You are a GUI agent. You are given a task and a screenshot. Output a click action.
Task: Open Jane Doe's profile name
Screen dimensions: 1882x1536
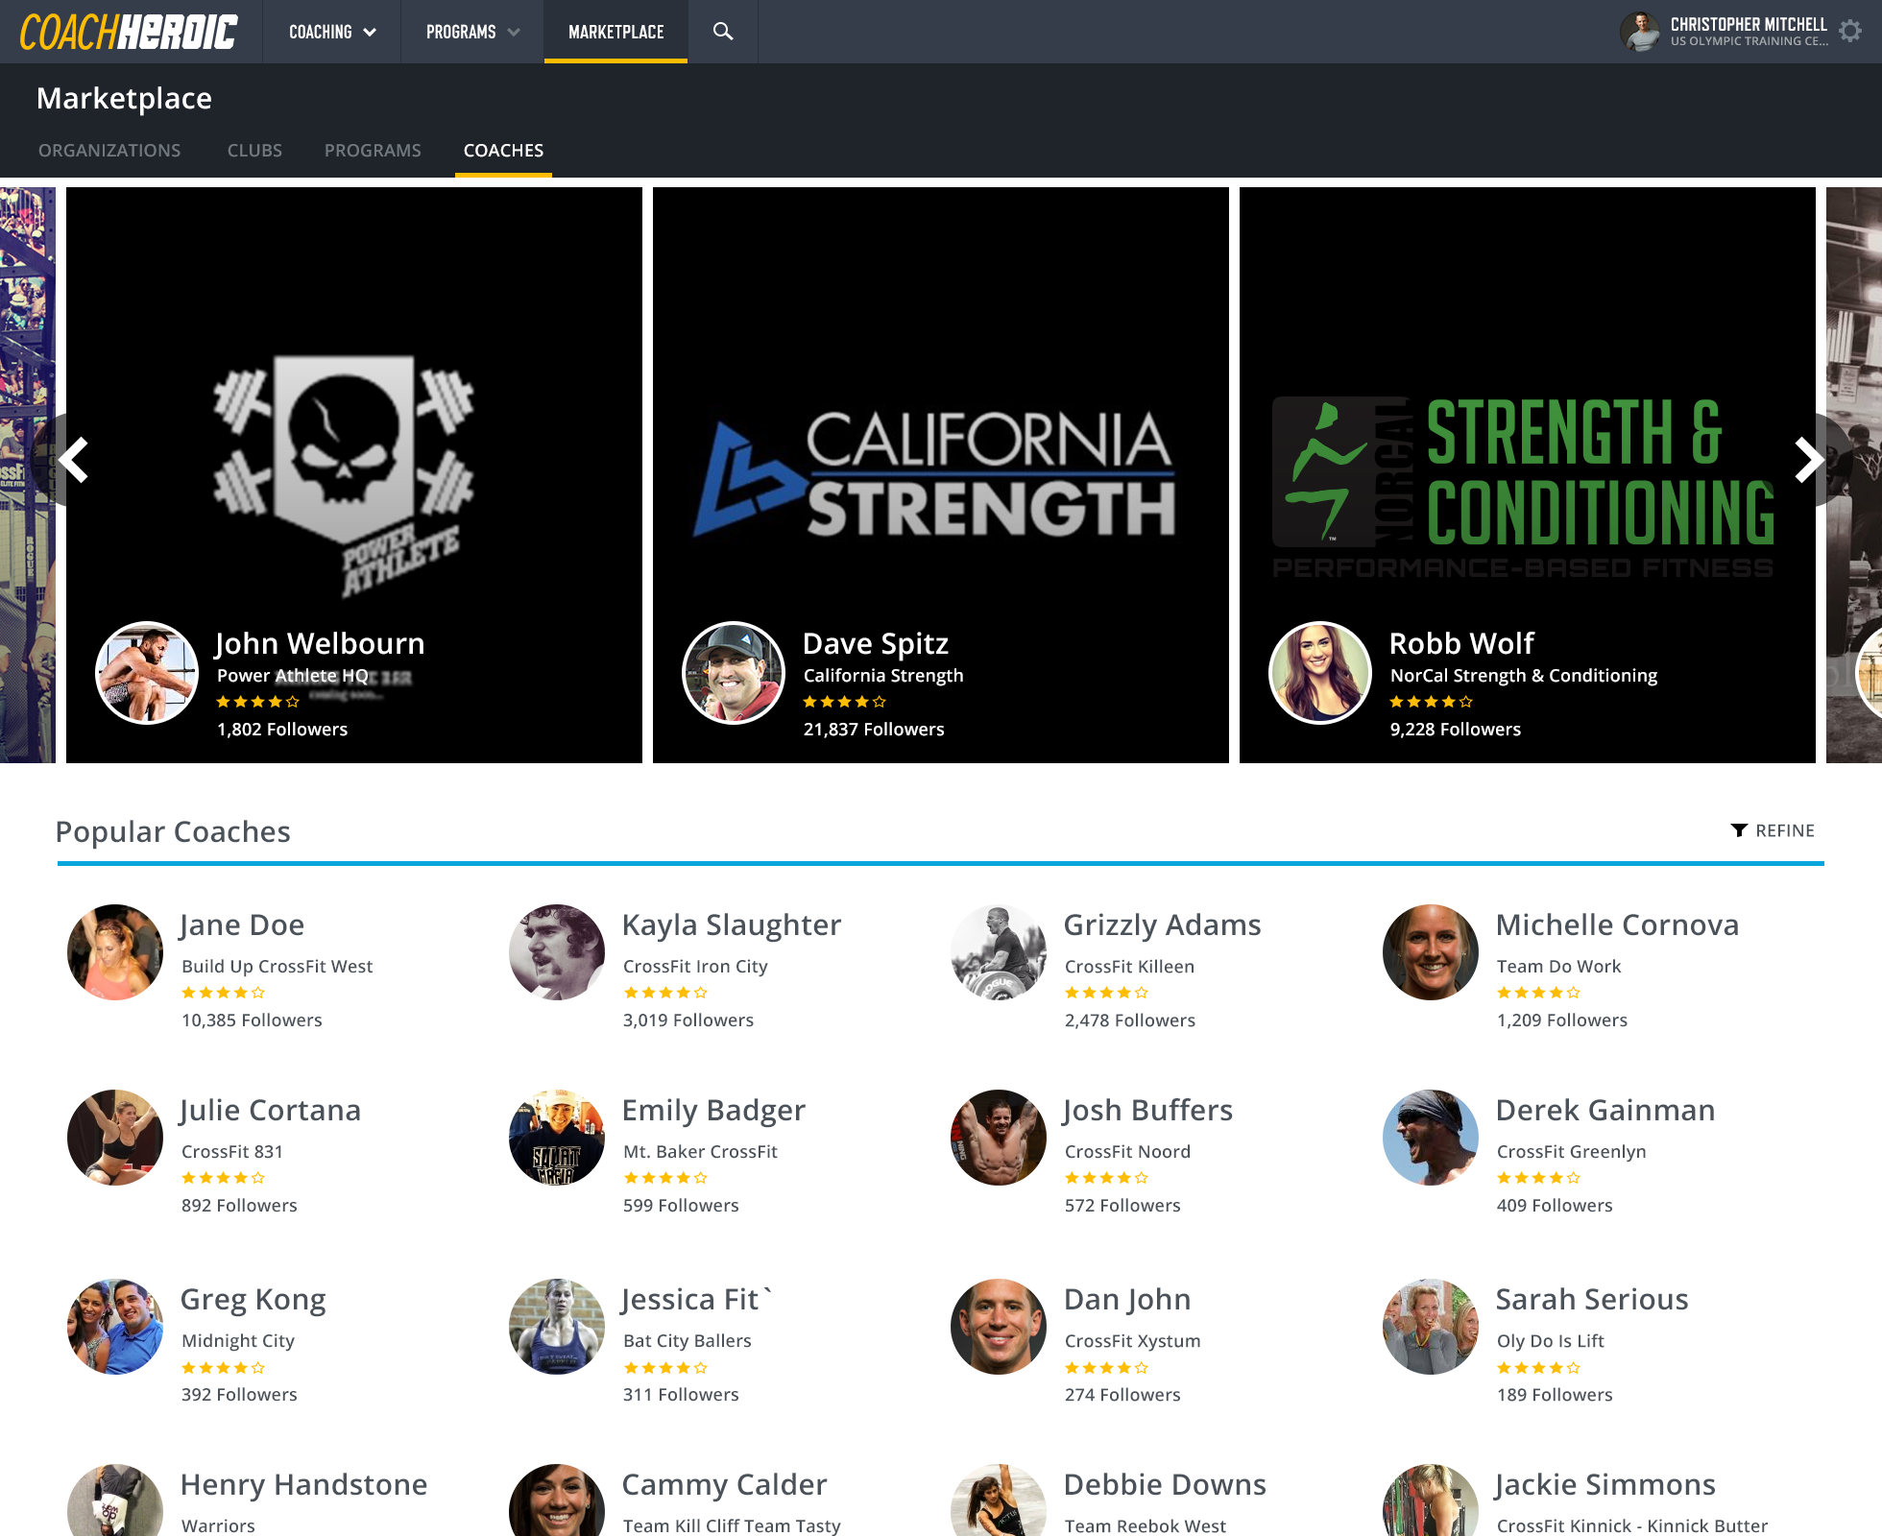pyautogui.click(x=242, y=924)
